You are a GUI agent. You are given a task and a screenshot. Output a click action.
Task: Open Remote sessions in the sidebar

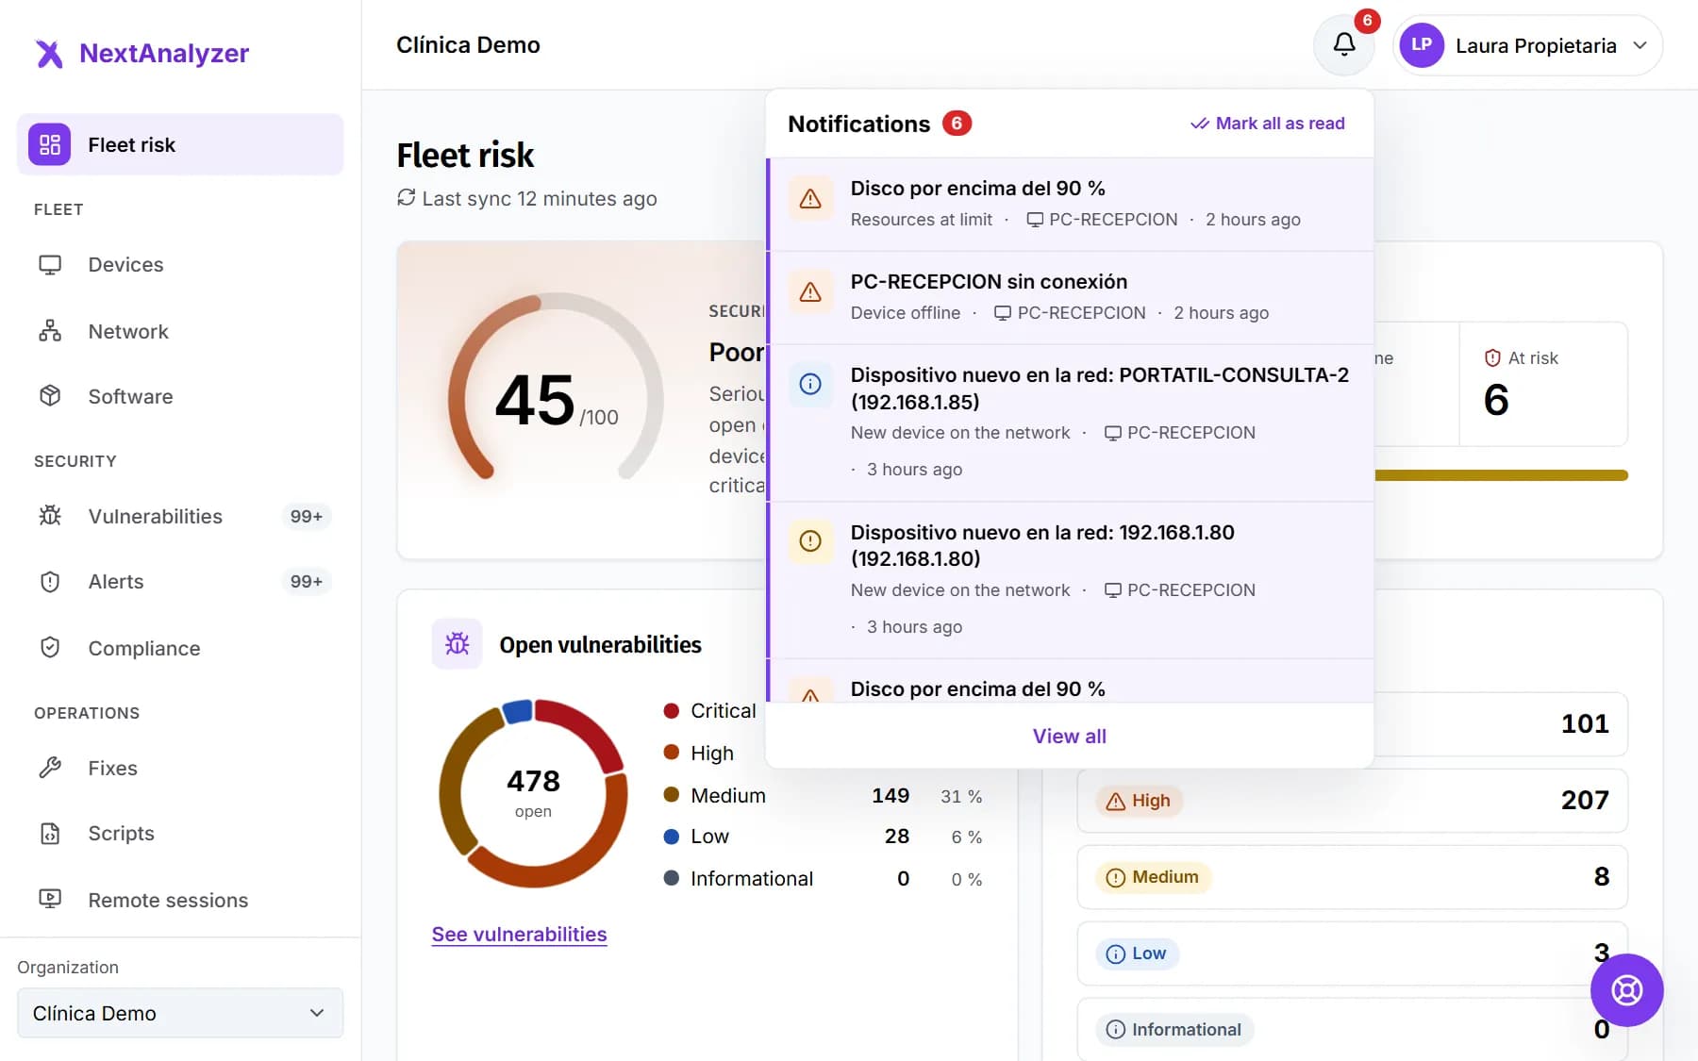[180, 900]
